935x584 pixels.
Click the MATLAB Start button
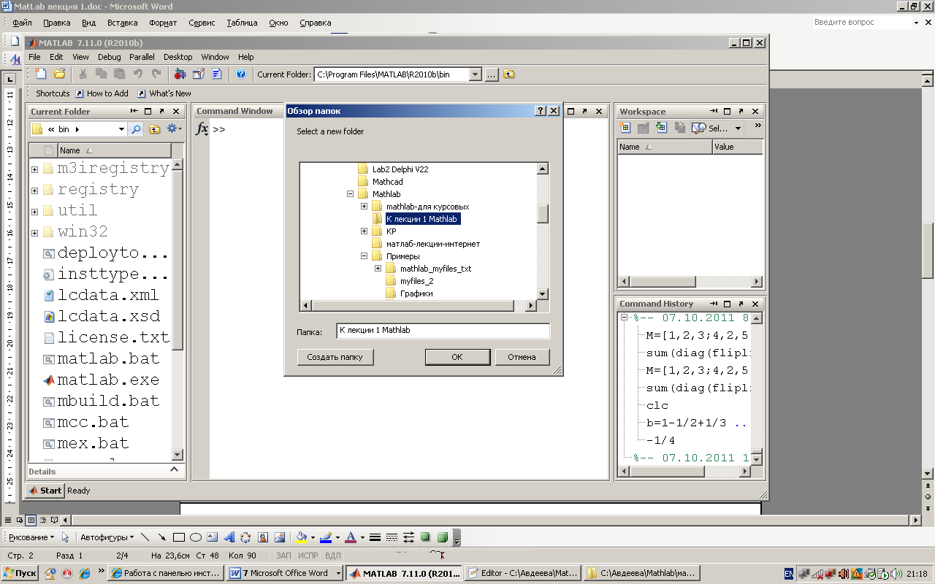coord(45,491)
